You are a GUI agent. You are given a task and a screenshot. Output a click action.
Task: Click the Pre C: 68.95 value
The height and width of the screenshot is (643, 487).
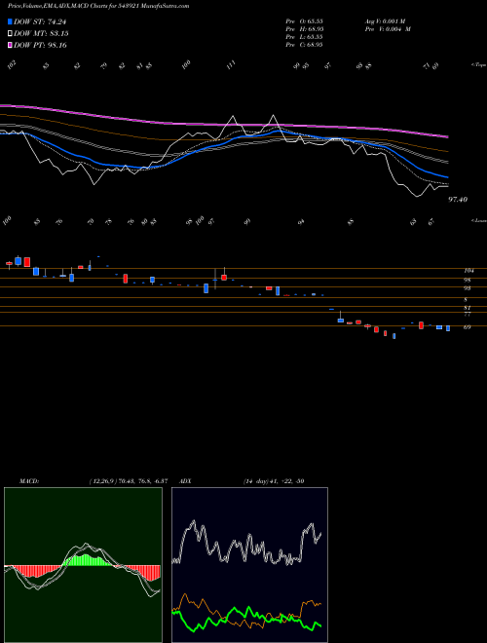[x=304, y=45]
